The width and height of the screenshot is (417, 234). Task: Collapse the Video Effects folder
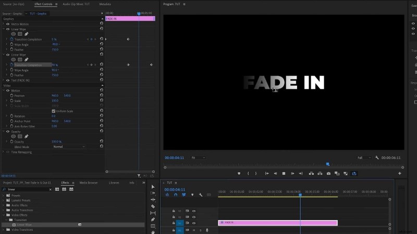[4, 215]
